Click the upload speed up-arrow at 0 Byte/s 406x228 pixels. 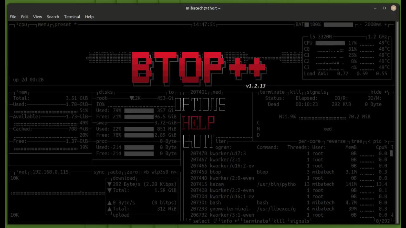pyautogui.click(x=109, y=203)
